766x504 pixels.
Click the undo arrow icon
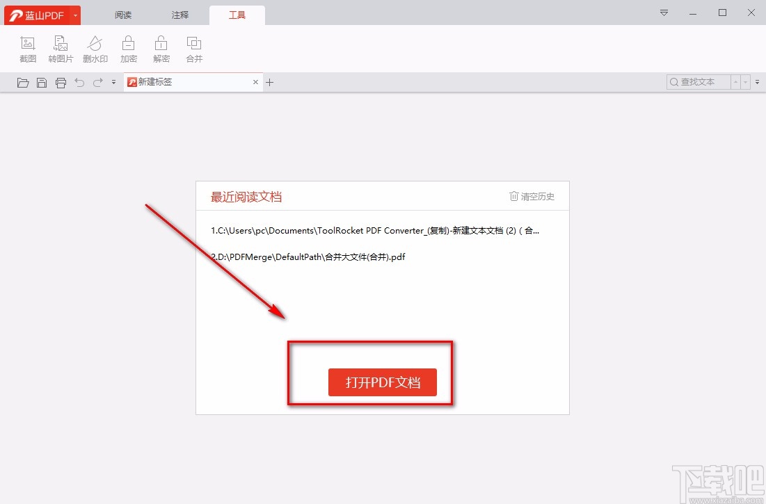(x=79, y=82)
